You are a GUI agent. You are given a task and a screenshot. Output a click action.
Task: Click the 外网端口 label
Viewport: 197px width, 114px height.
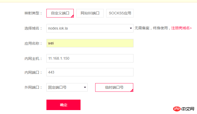coord(33,87)
